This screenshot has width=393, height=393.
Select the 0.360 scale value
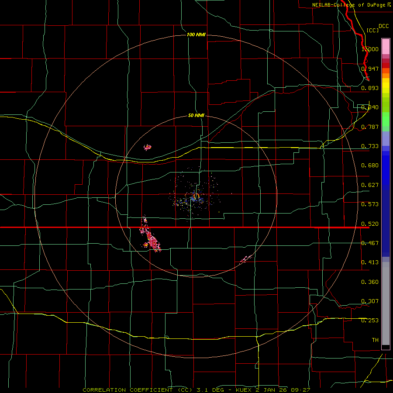point(370,282)
